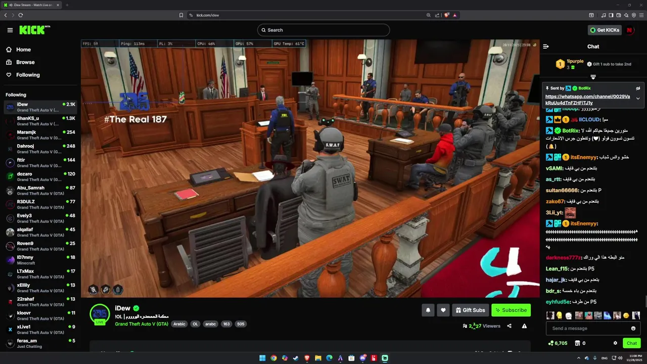The width and height of the screenshot is (647, 364).
Task: Open Abu_Samrah channel in Following list
Action: point(40,191)
